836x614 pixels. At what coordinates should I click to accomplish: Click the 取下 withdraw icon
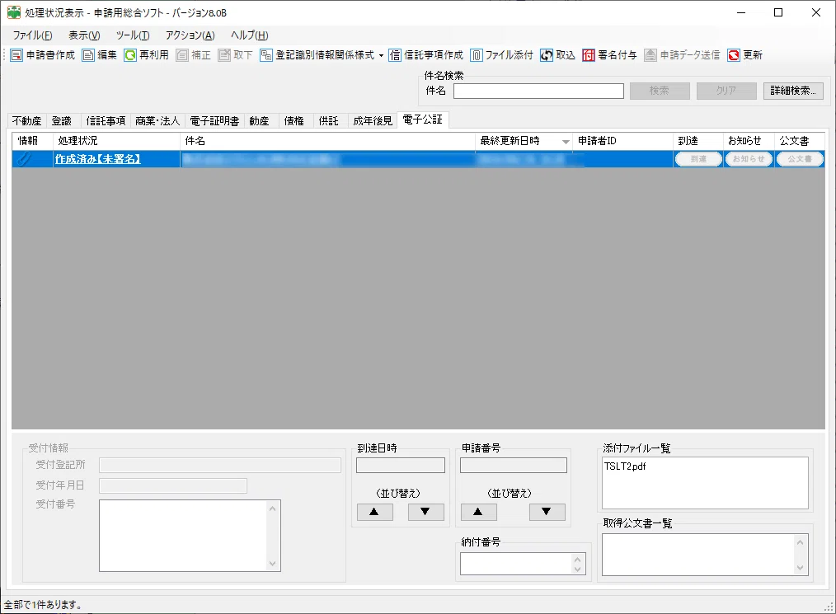click(x=224, y=55)
